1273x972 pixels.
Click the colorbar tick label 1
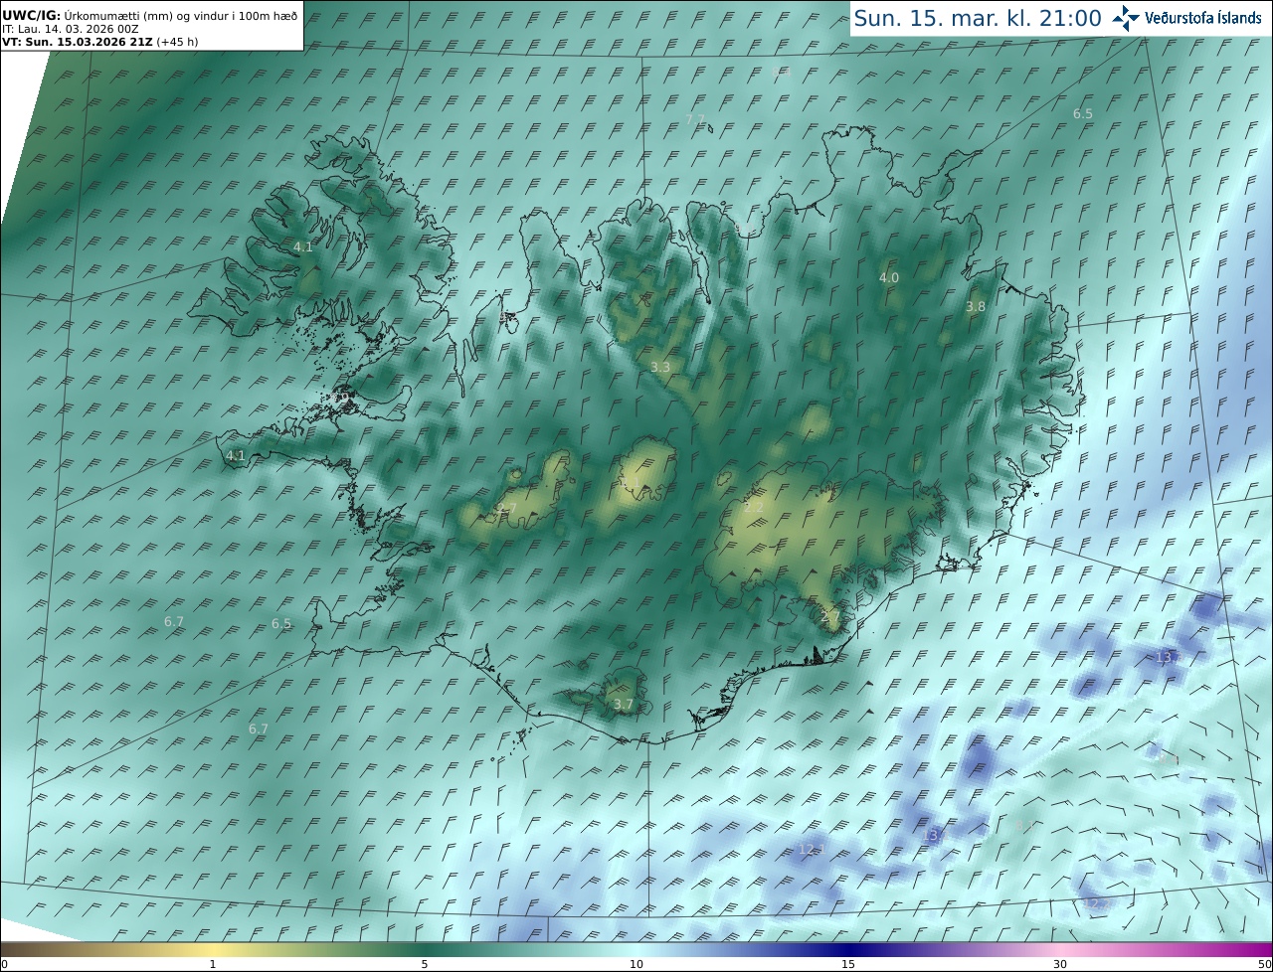coord(213,964)
